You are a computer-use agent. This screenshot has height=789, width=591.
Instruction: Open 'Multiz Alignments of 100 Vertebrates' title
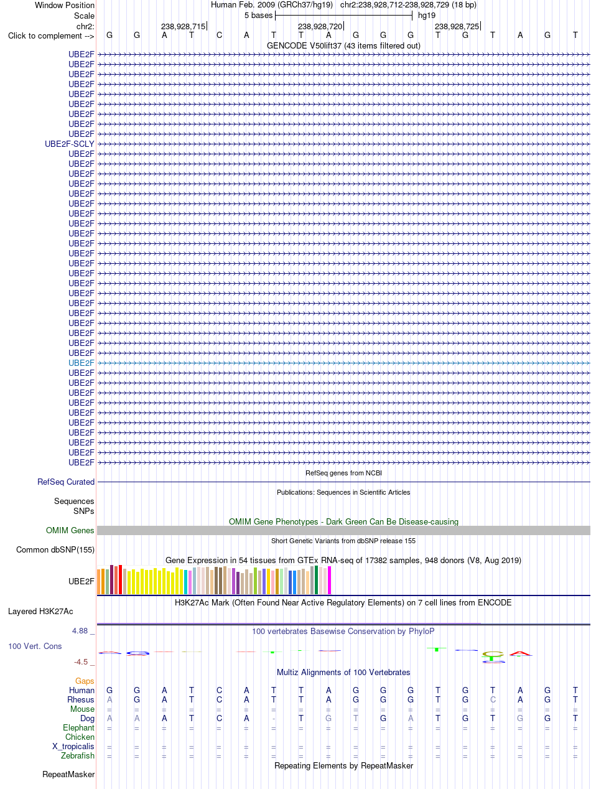click(x=343, y=672)
